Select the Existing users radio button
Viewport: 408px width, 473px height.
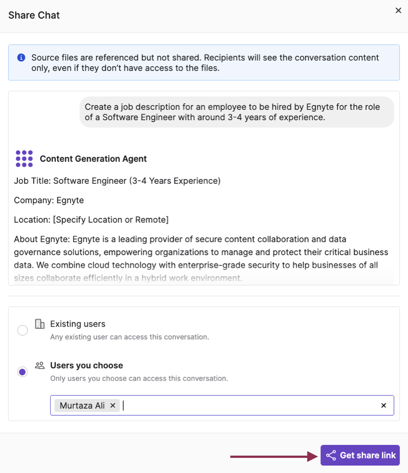pyautogui.click(x=22, y=330)
